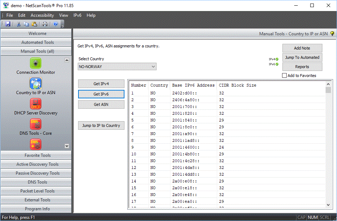Enable the Add to Favorites checkbox
This screenshot has height=221, width=337.
(x=284, y=75)
